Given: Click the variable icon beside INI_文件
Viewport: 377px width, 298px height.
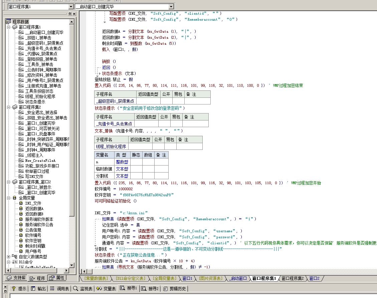Looking at the screenshot, I should (21, 203).
